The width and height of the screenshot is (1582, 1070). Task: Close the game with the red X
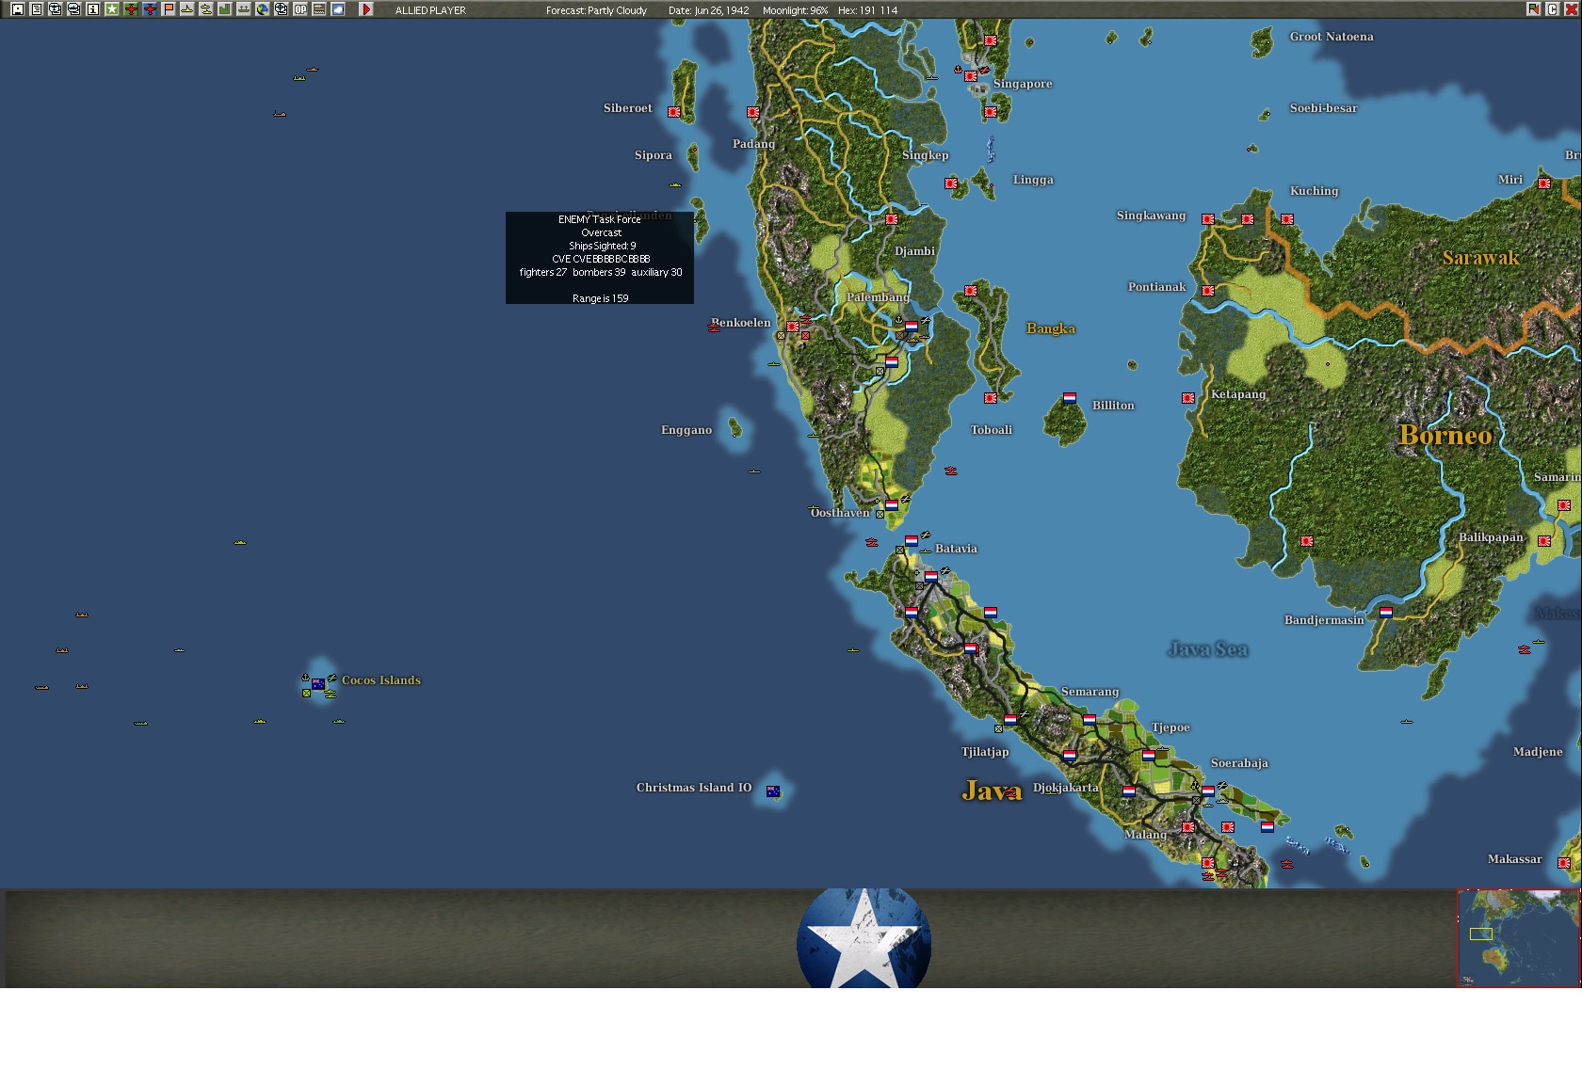(x=1570, y=9)
